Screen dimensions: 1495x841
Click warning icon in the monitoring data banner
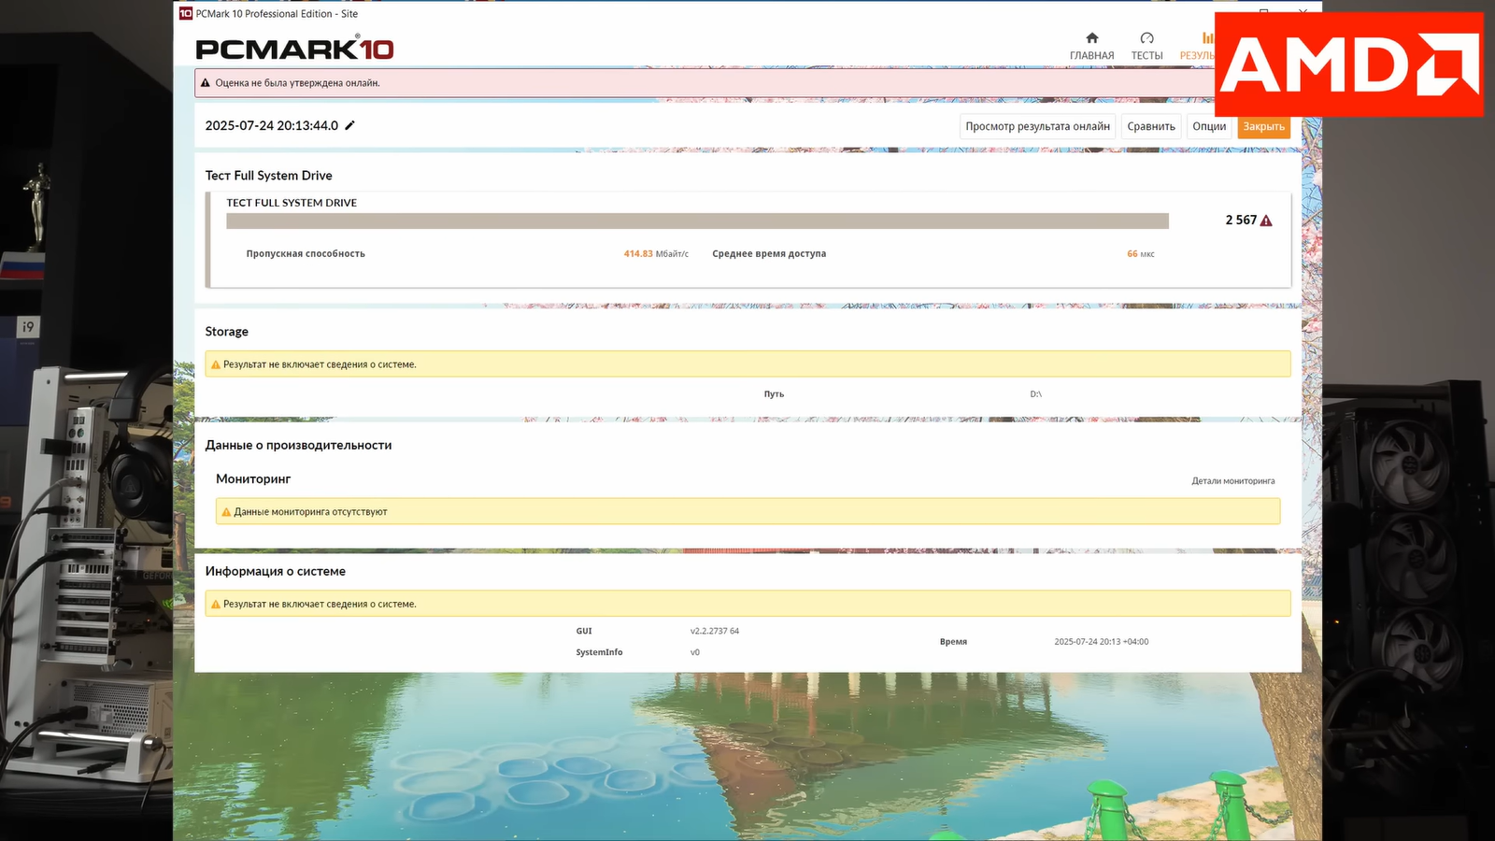226,512
